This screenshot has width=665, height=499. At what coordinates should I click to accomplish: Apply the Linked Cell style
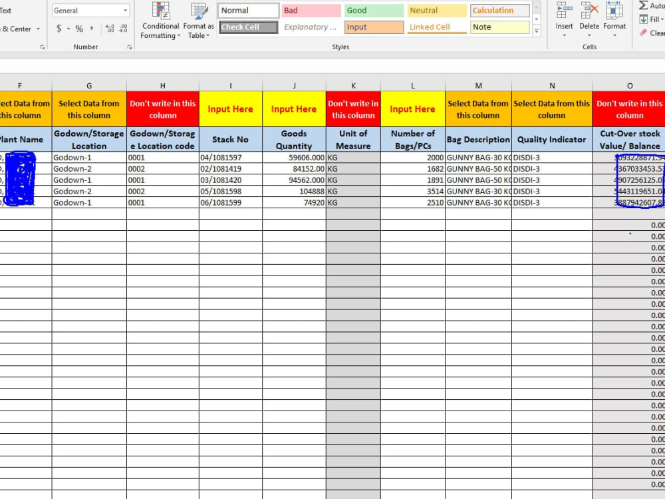437,27
